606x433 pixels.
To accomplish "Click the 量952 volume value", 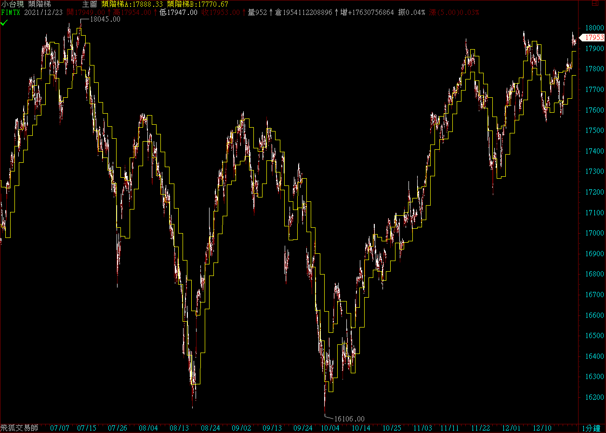I will point(257,12).
